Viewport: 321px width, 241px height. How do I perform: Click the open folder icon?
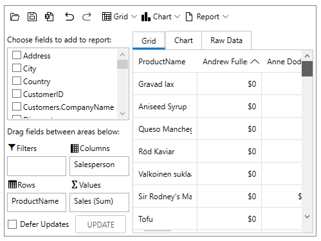pos(15,17)
